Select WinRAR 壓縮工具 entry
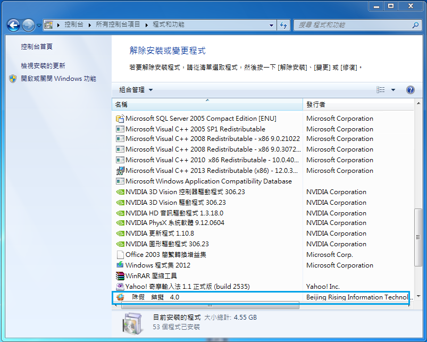Image resolution: width=427 pixels, height=342 pixels. tap(151, 276)
